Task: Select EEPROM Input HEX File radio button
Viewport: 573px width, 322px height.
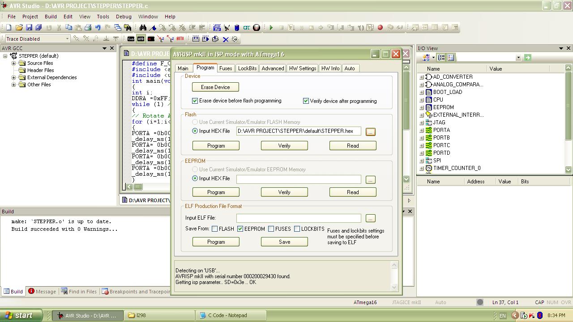Action: pyautogui.click(x=195, y=178)
